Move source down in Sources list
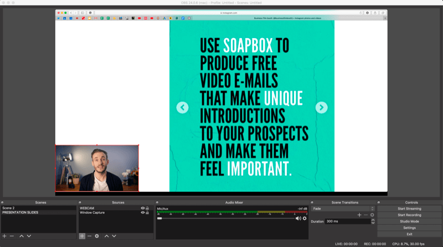 pyautogui.click(x=114, y=236)
